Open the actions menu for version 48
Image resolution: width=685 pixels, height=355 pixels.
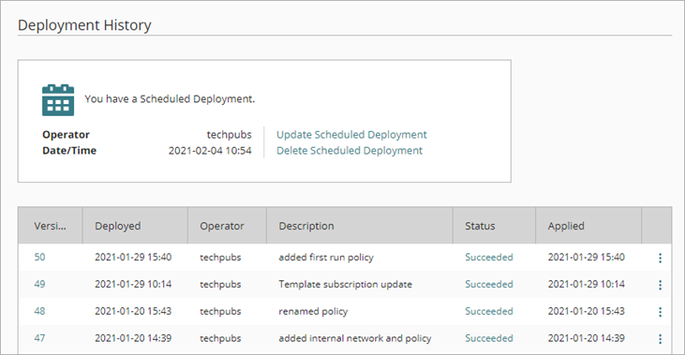pyautogui.click(x=660, y=312)
